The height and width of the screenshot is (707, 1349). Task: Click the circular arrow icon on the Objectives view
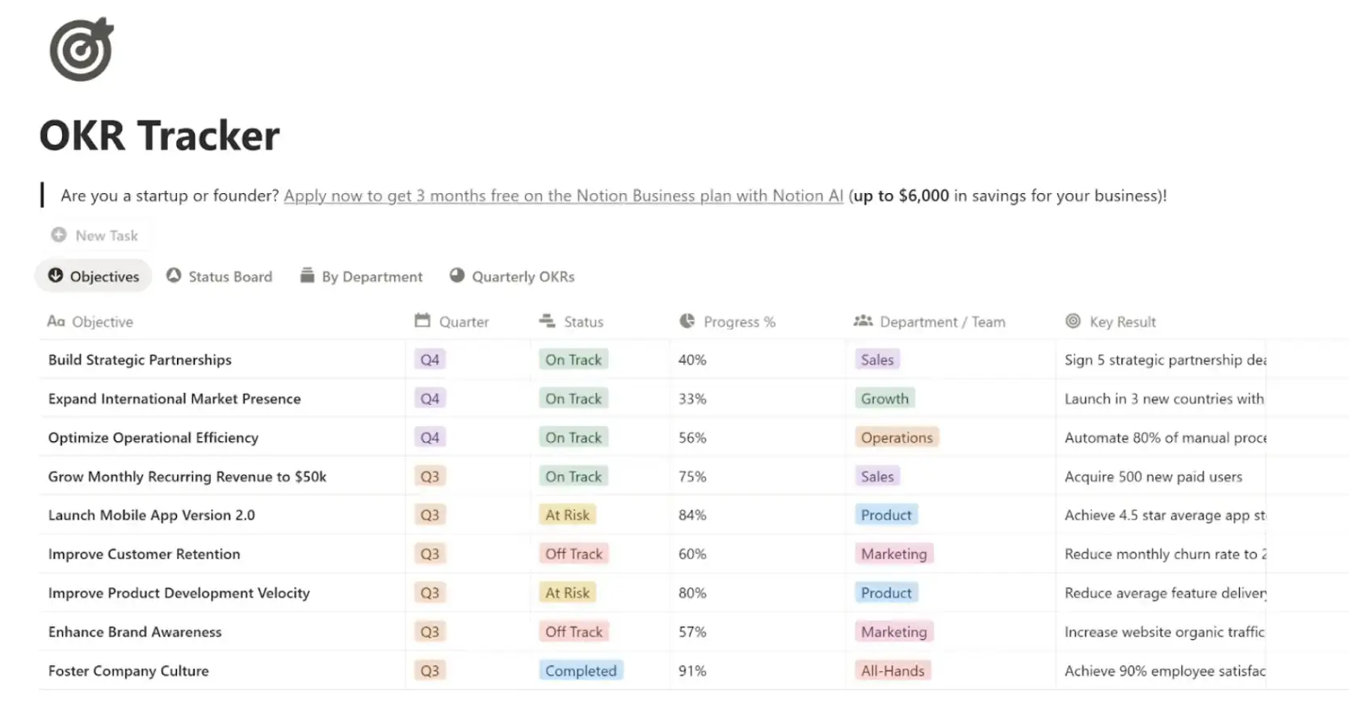coord(55,276)
